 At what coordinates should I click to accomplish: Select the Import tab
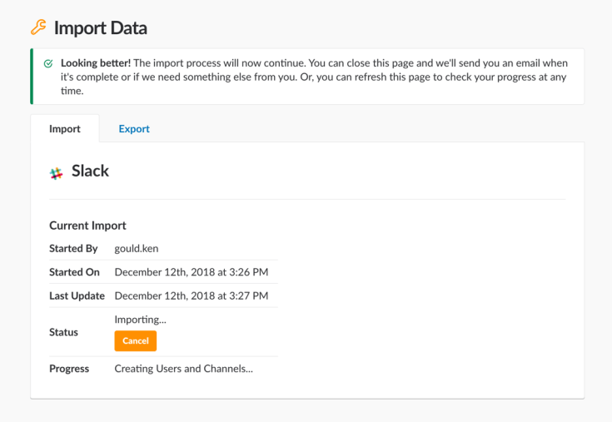[x=65, y=129]
